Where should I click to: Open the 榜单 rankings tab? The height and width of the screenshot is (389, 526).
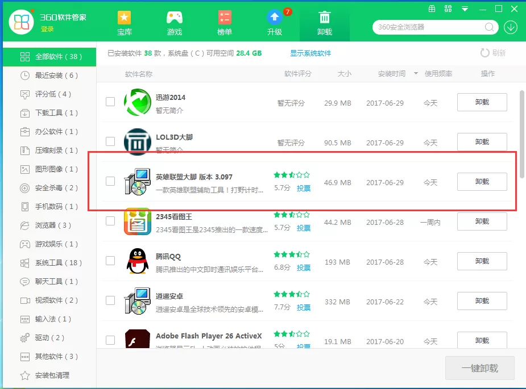[225, 23]
